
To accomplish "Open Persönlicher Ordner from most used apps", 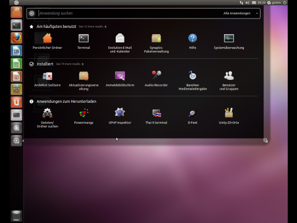I will coord(47,42).
